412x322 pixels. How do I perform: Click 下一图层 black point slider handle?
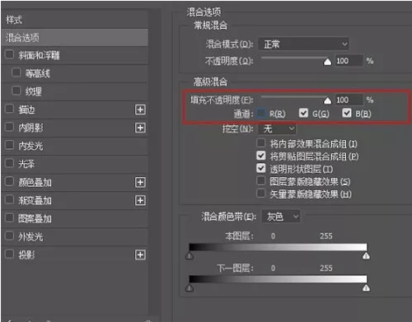coord(190,288)
